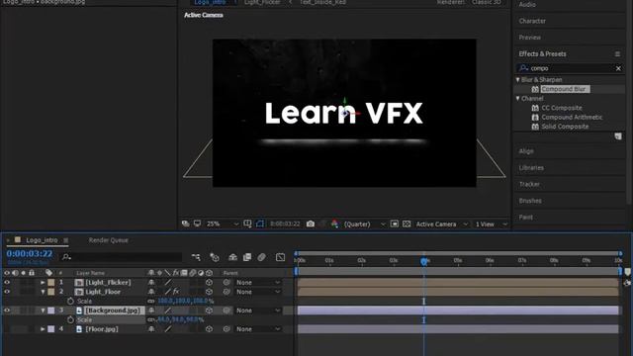
Task: Show channel and color management settings
Action: click(x=334, y=223)
